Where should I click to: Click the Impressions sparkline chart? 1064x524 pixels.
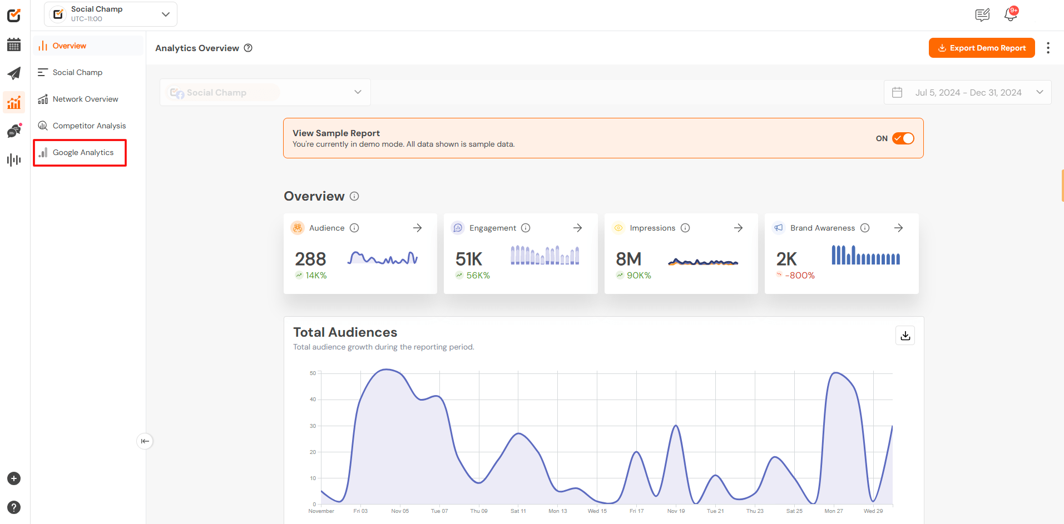(x=704, y=262)
